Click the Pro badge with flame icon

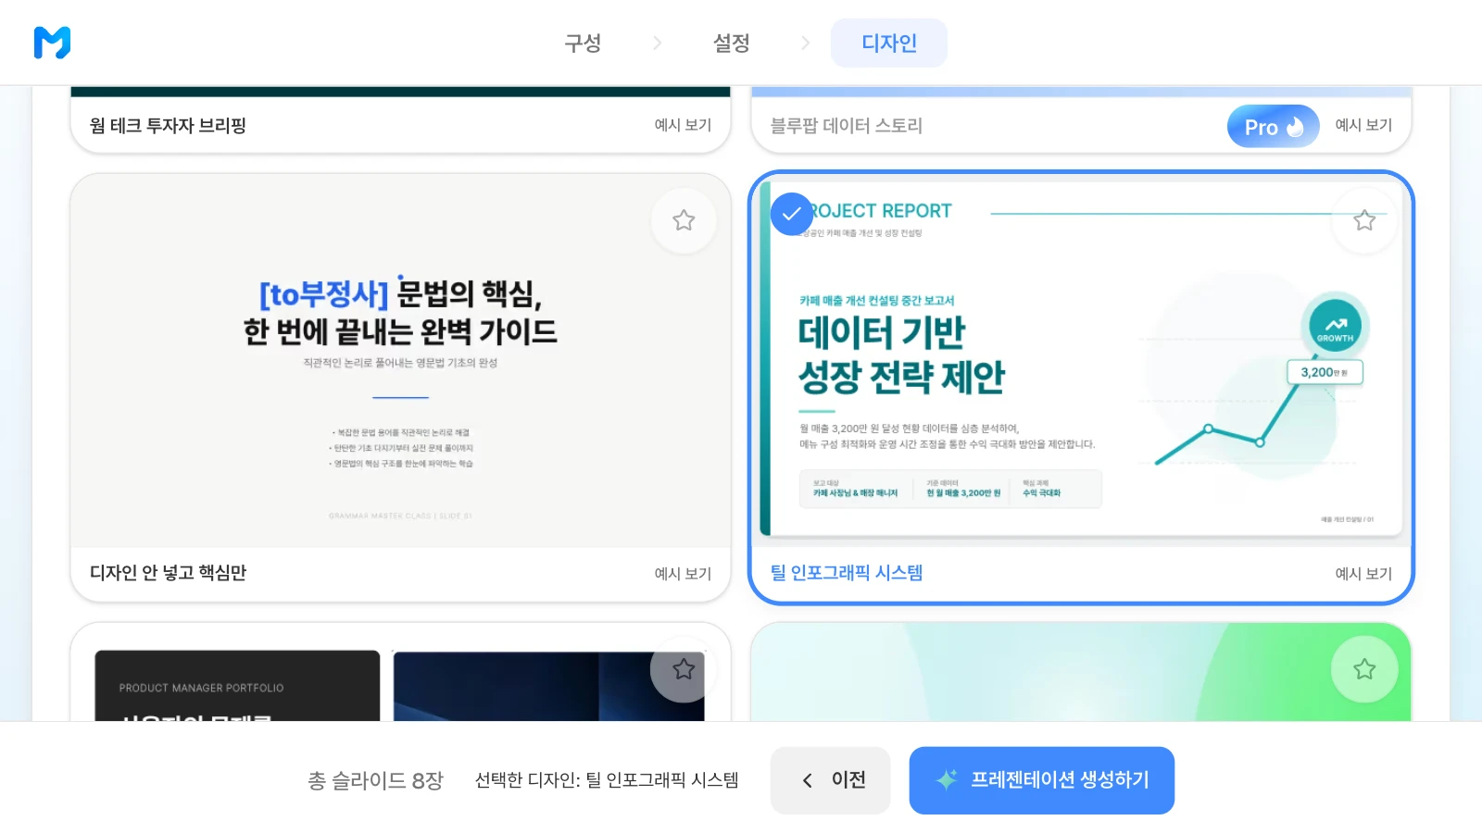(1273, 126)
